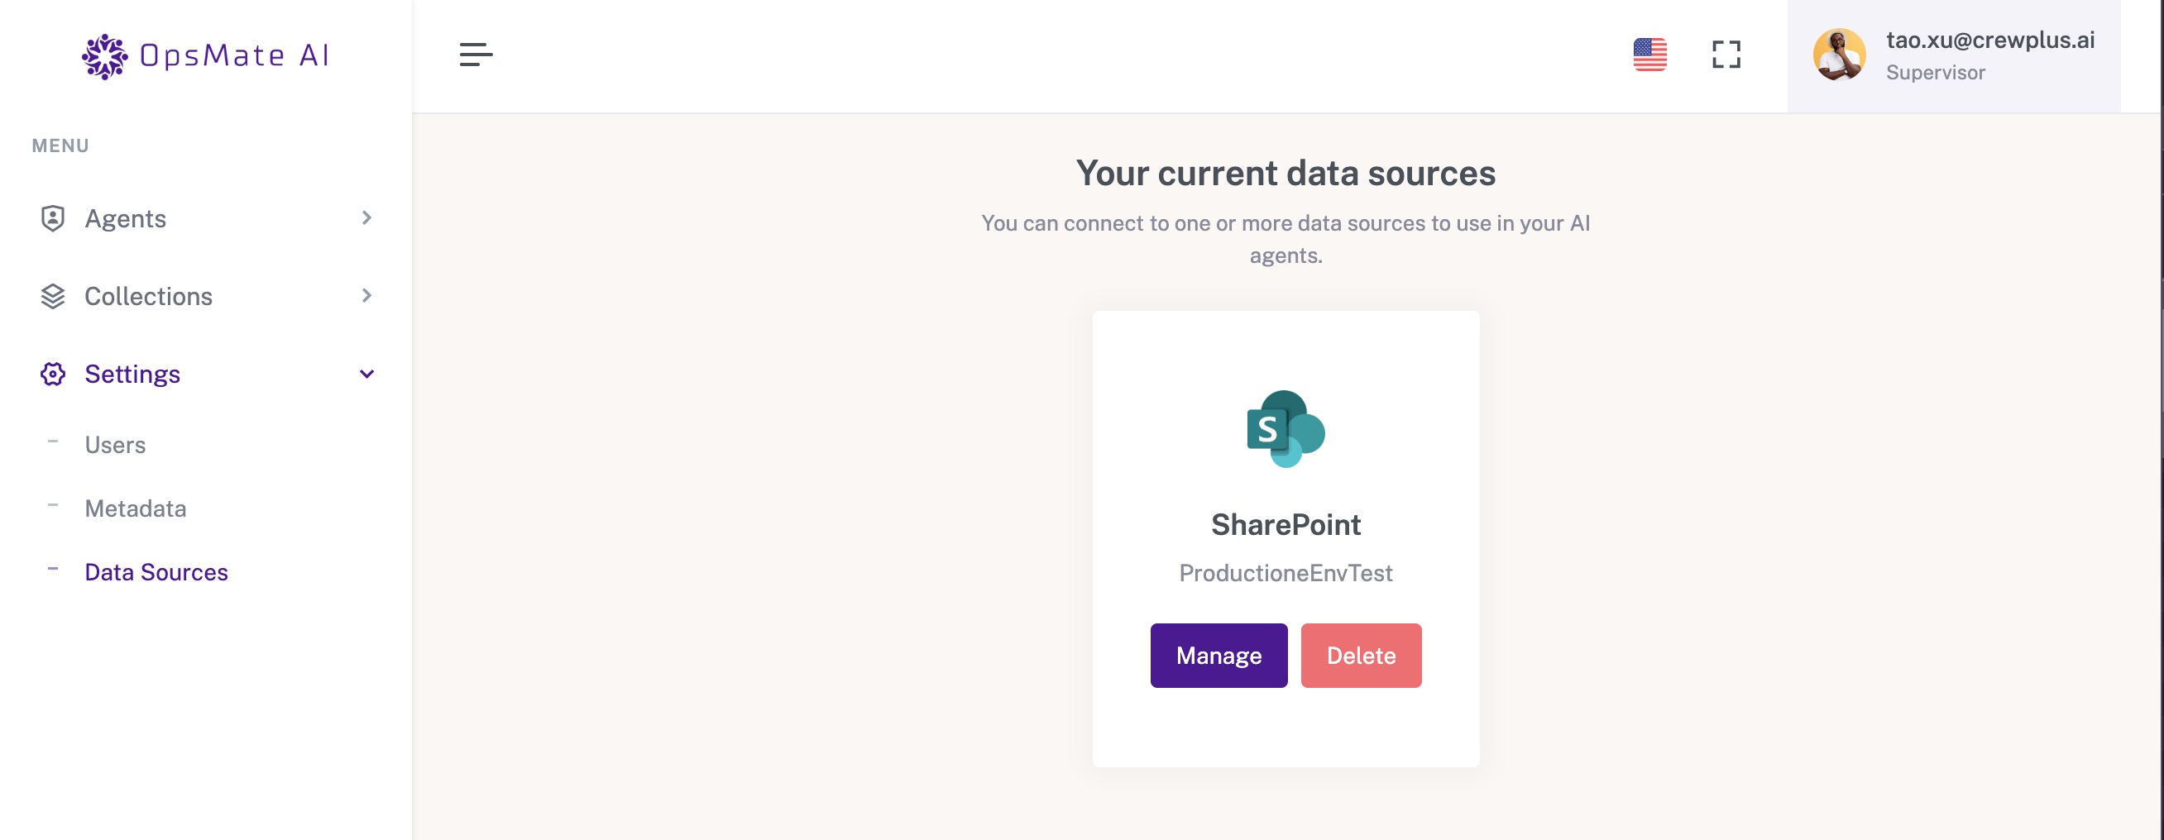Screen dimensions: 2164x840
Task: Collapse the Settings menu chevron
Action: (x=366, y=374)
